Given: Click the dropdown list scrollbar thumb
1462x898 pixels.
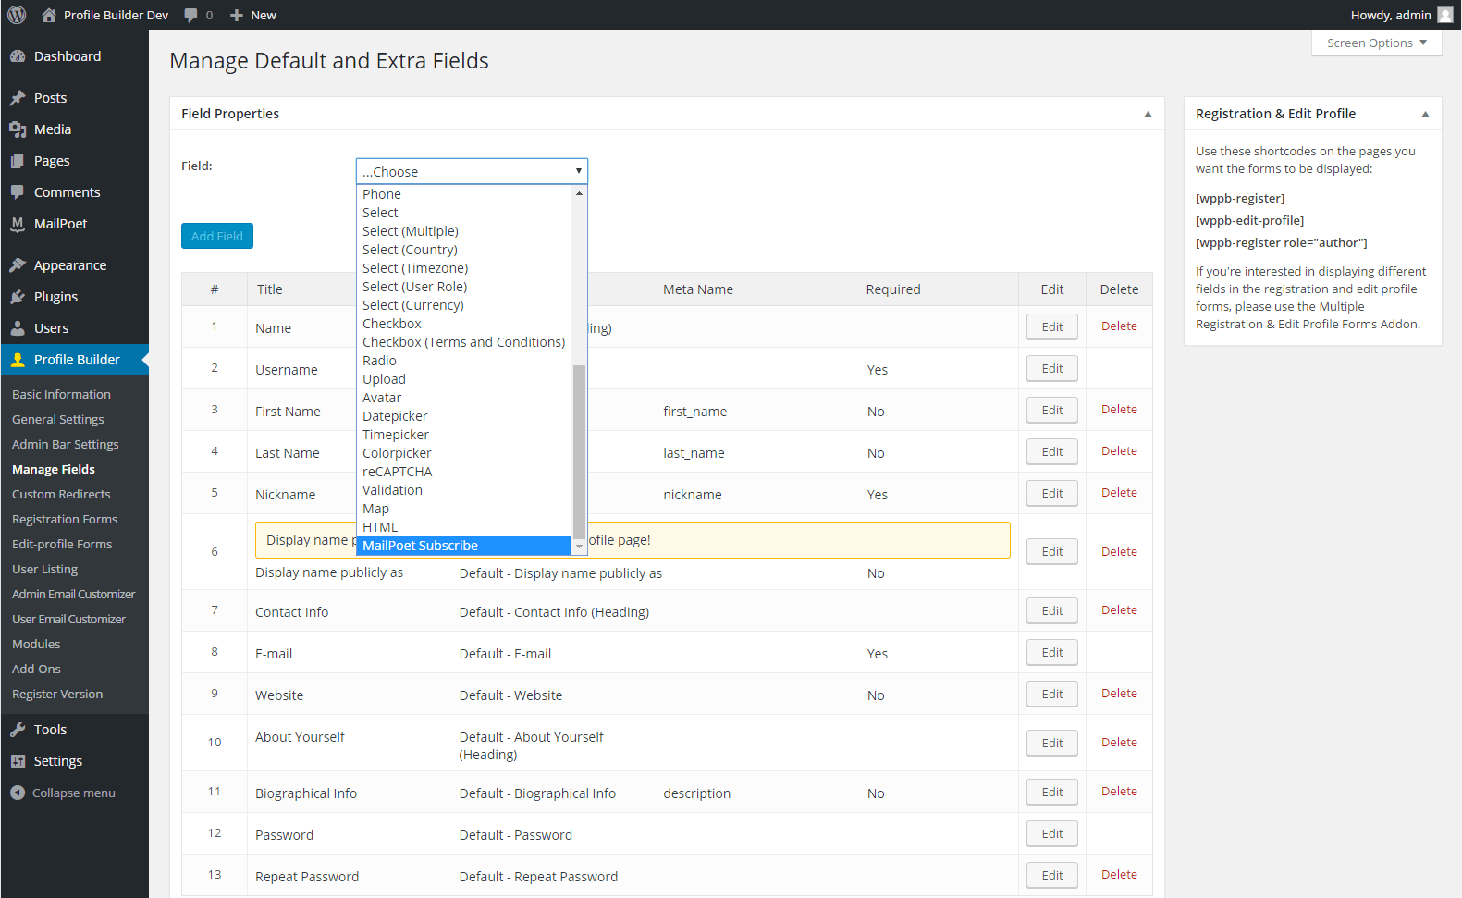Looking at the screenshot, I should [x=580, y=451].
